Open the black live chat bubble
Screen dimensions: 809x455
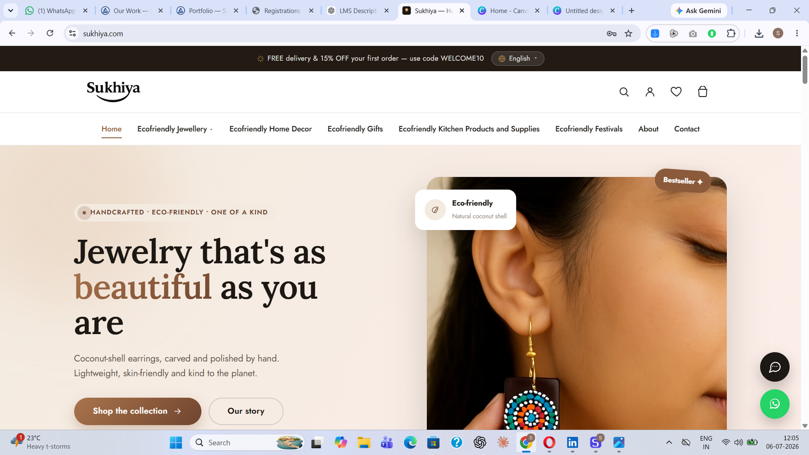point(775,367)
